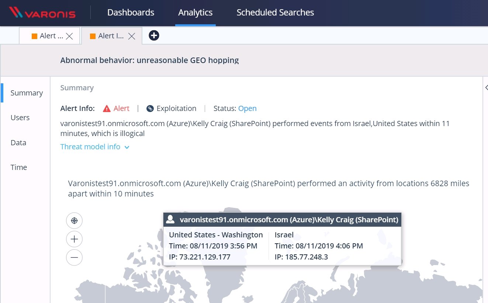
Task: Click IP 185.77.248.3 in tooltip
Action: pos(301,257)
